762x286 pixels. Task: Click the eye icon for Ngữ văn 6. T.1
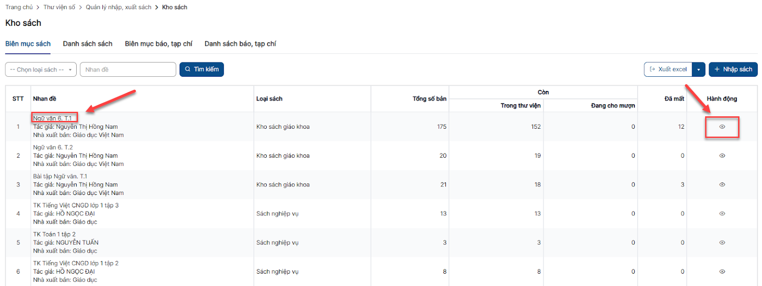722,127
